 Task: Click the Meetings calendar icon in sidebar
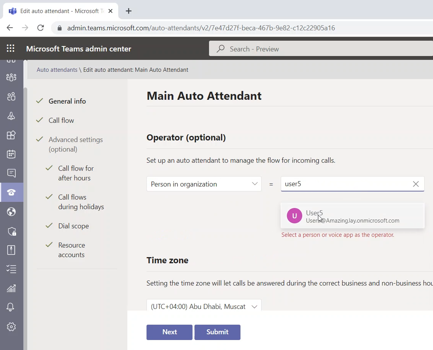11,154
